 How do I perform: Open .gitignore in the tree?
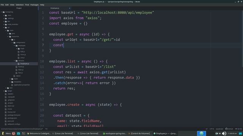[x=11, y=100]
